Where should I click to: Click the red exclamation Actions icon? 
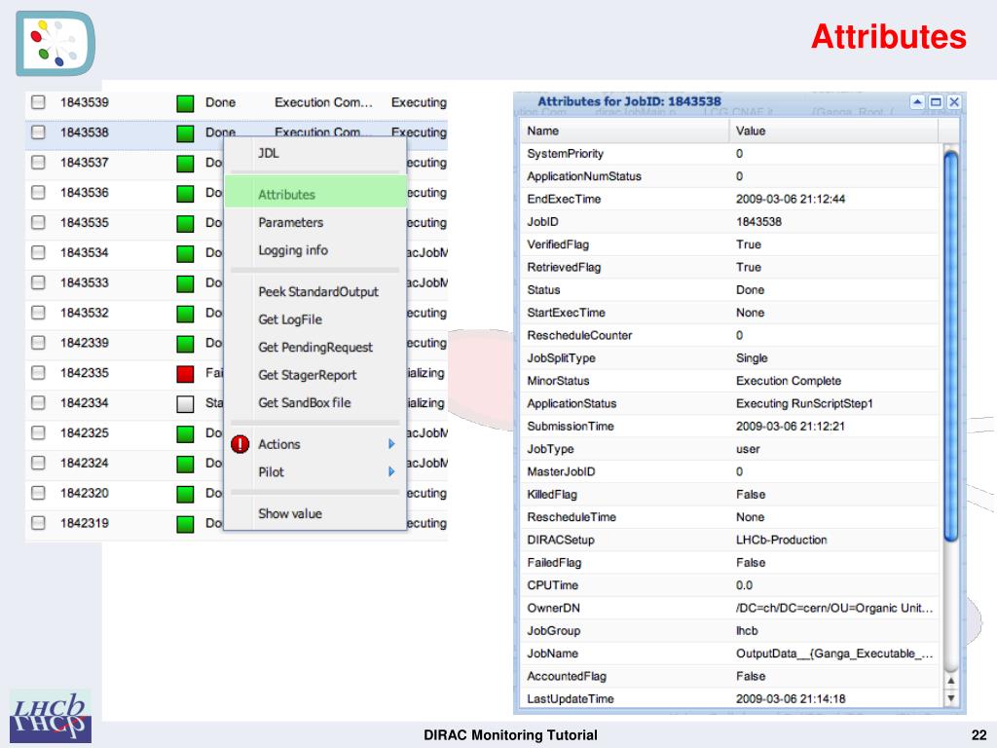(240, 444)
